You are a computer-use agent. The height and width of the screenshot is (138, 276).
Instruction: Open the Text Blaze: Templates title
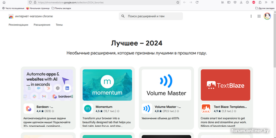pyautogui.click(x=230, y=107)
